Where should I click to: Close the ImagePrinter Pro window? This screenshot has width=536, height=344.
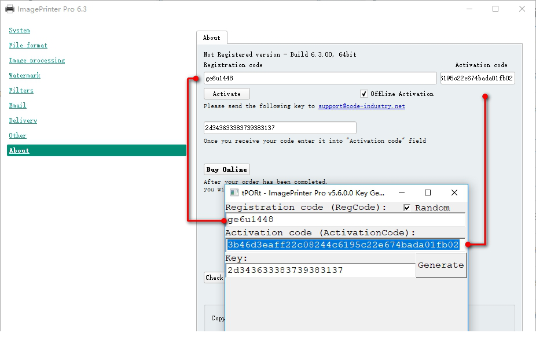point(522,9)
